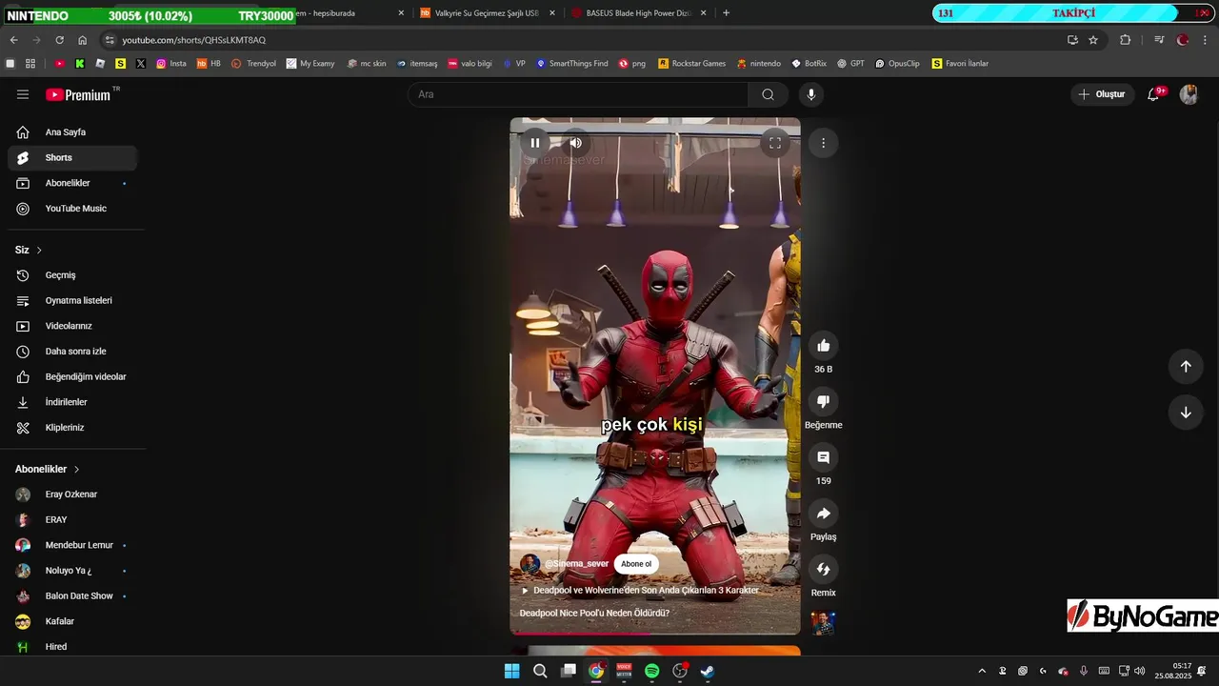Viewport: 1219px width, 686px height.
Task: Pause the Shorts video
Action: coord(535,143)
